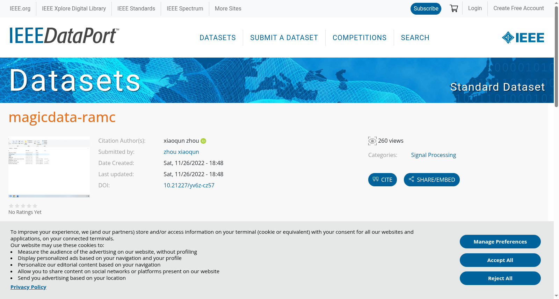Open IEEE Xplore Digital Library link
The width and height of the screenshot is (559, 299).
[x=74, y=8]
